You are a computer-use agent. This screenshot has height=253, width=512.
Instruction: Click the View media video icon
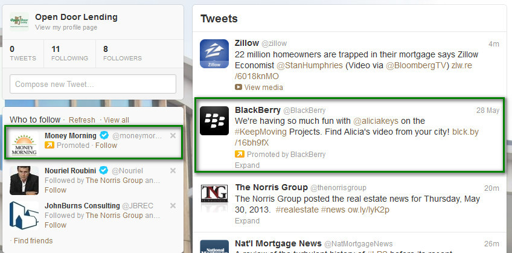(238, 87)
